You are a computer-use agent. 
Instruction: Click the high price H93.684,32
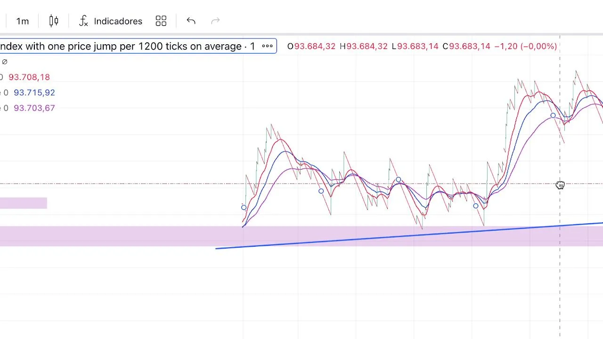point(364,46)
